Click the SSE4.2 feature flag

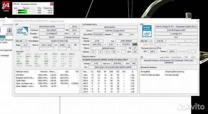[37, 56]
